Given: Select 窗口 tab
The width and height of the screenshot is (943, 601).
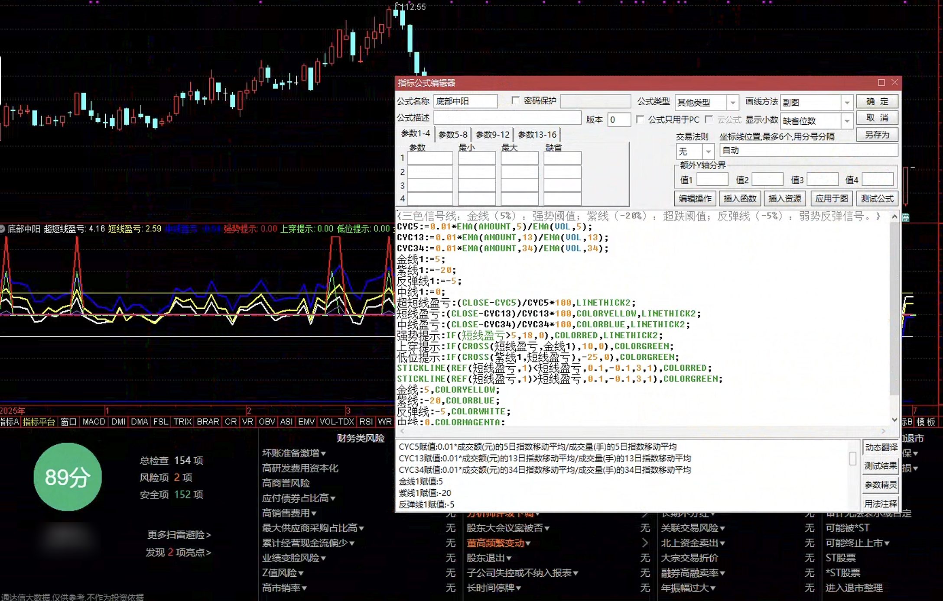Looking at the screenshot, I should point(68,422).
